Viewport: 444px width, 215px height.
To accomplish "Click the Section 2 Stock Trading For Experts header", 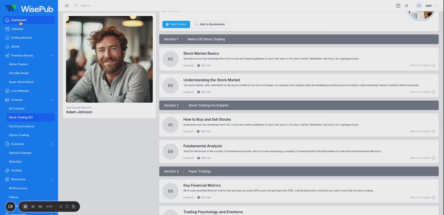I will (x=299, y=105).
